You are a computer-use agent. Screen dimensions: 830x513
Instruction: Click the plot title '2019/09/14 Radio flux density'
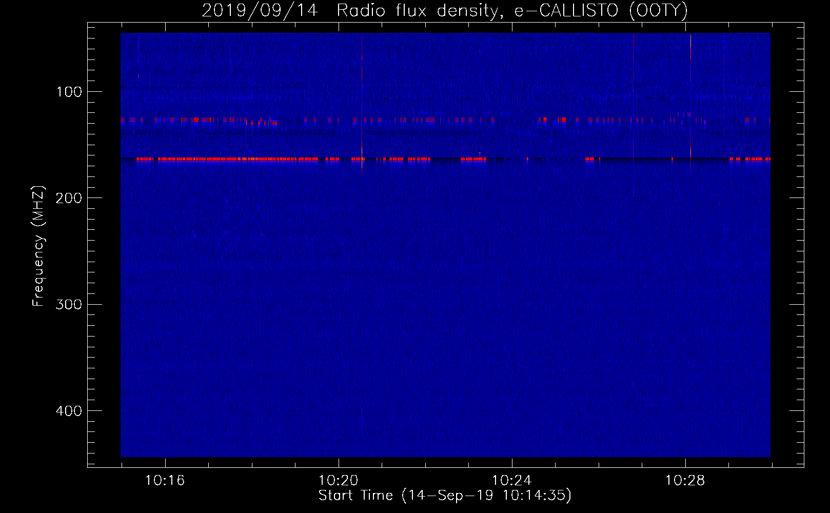pos(445,11)
